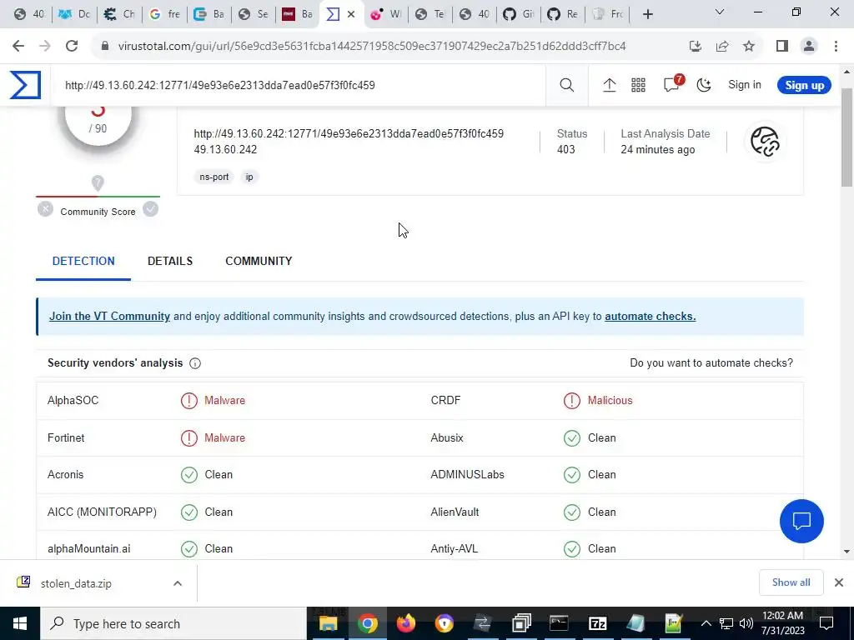
Task: Click the search magnifier icon
Action: [x=567, y=85]
